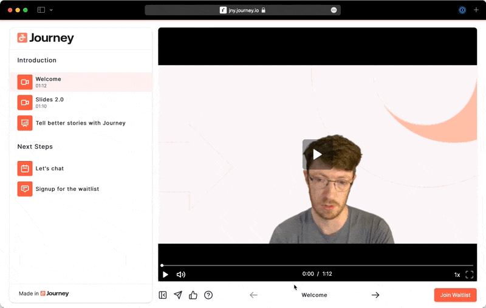Click the jny.journey.io address bar

242,10
